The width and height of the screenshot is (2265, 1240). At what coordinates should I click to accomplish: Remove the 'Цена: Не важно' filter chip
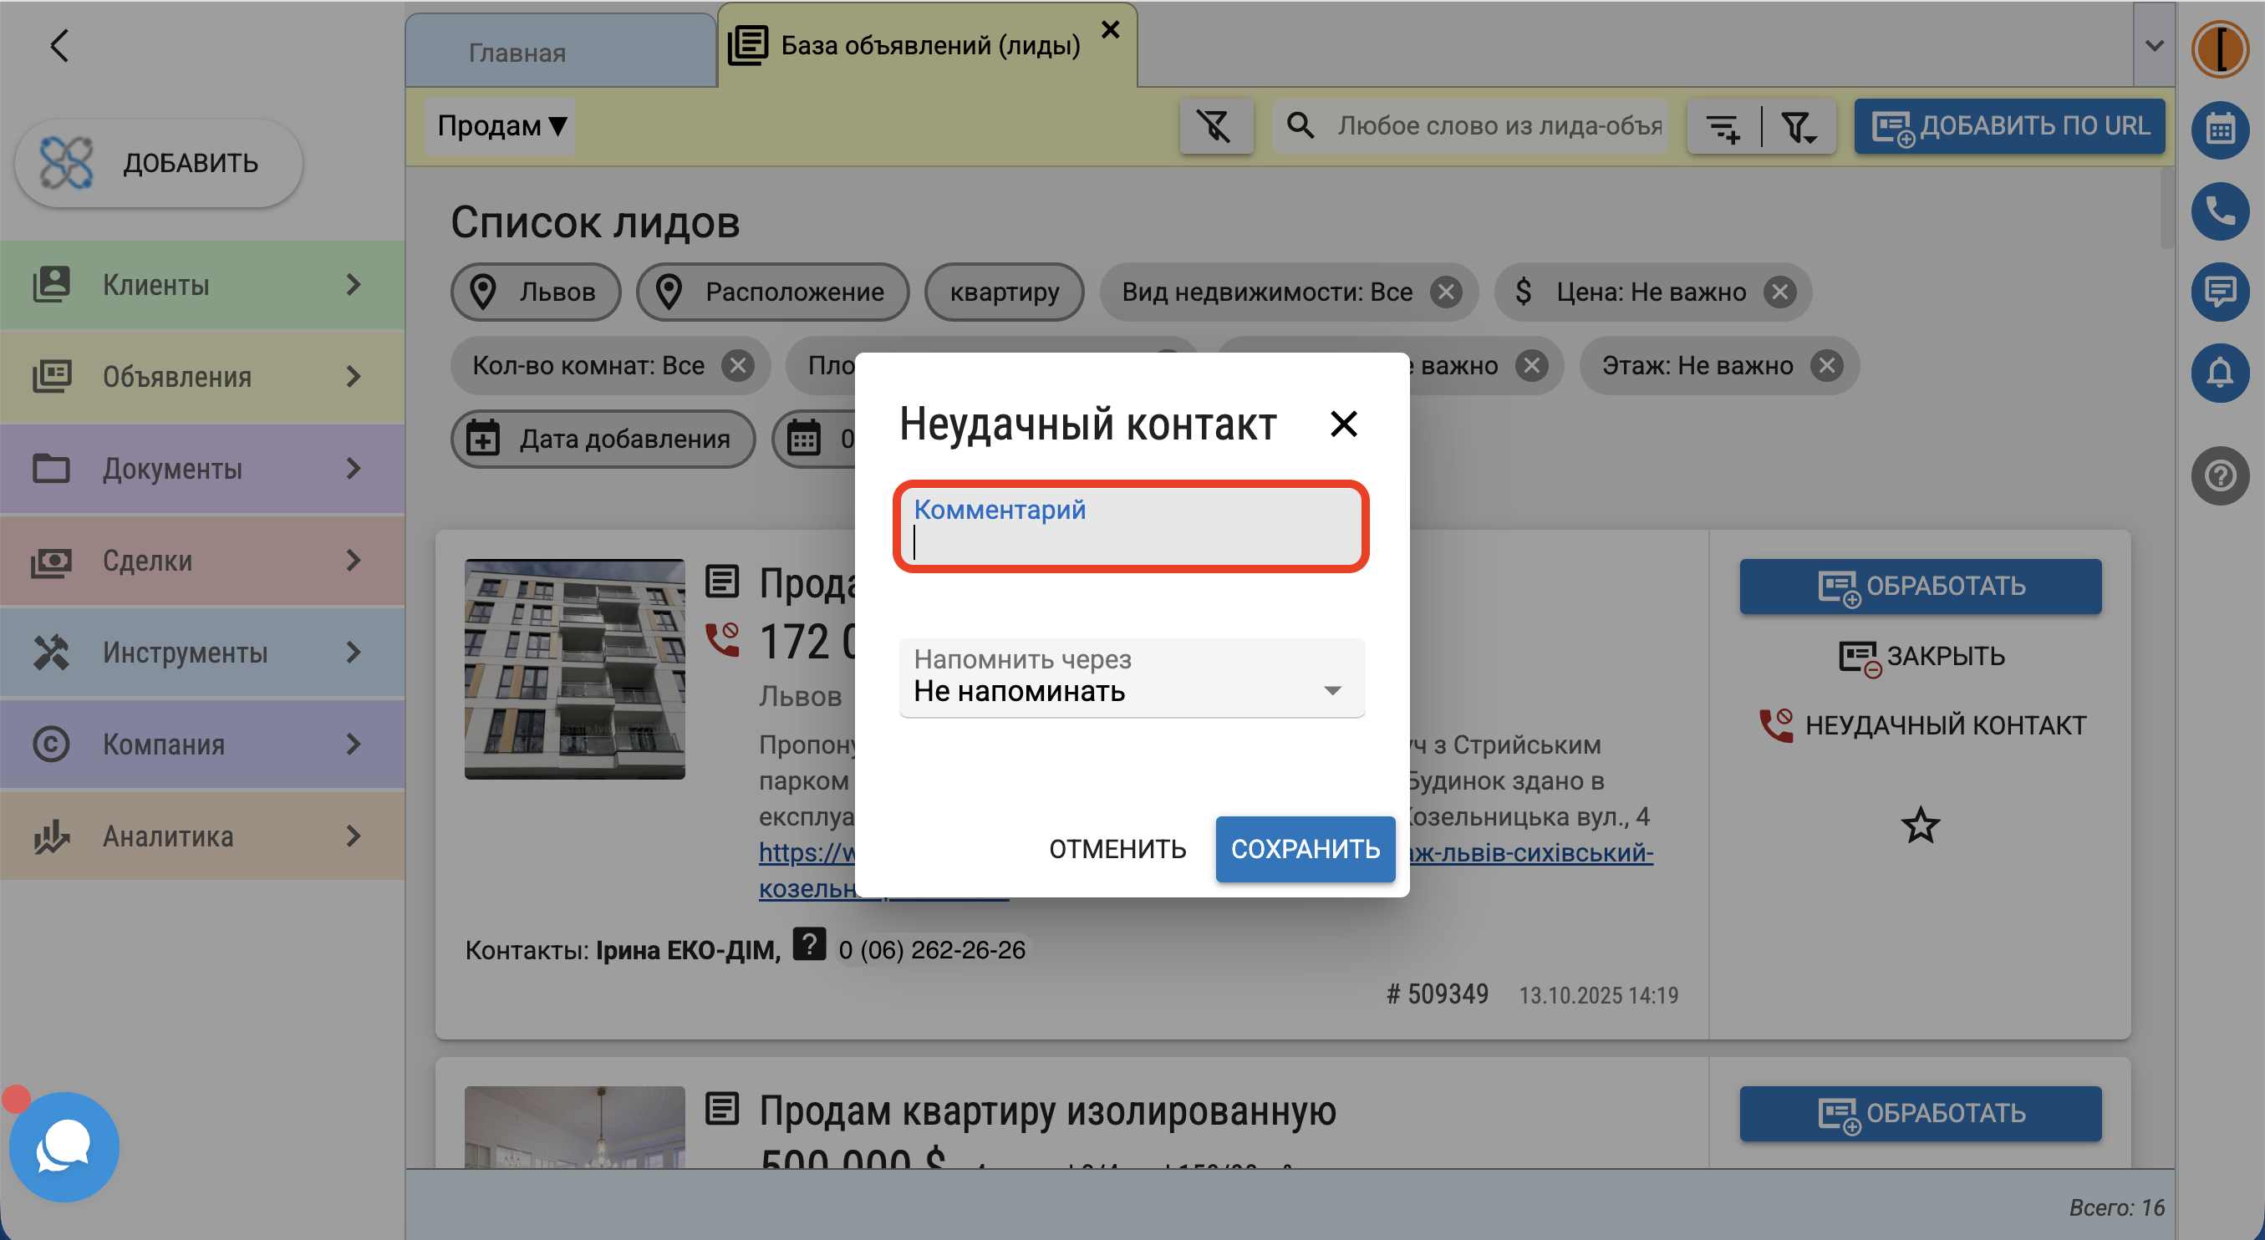coord(1779,292)
